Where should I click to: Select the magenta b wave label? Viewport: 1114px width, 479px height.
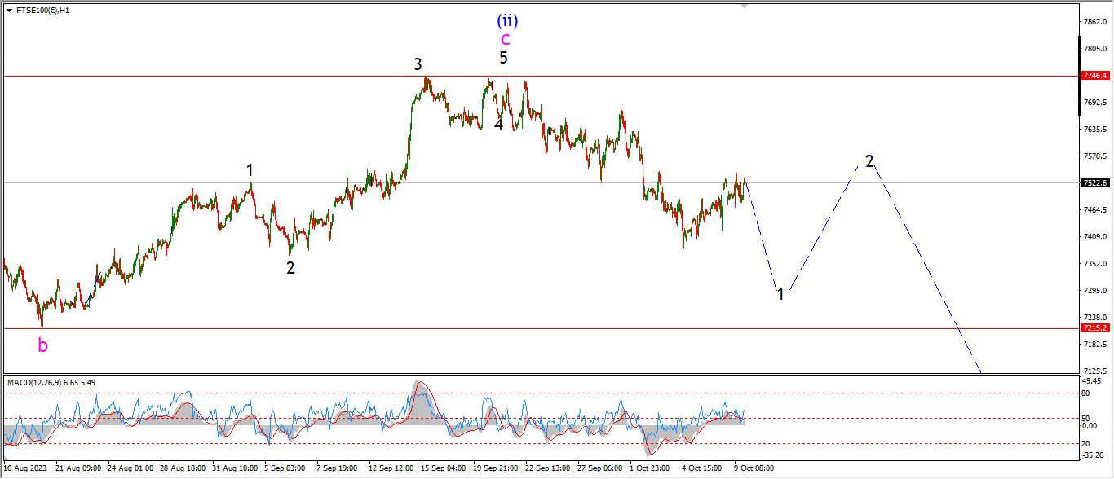pyautogui.click(x=42, y=345)
